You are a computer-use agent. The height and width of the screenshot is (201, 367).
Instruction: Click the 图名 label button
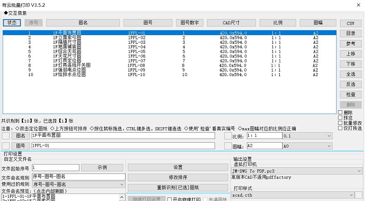tap(21, 136)
